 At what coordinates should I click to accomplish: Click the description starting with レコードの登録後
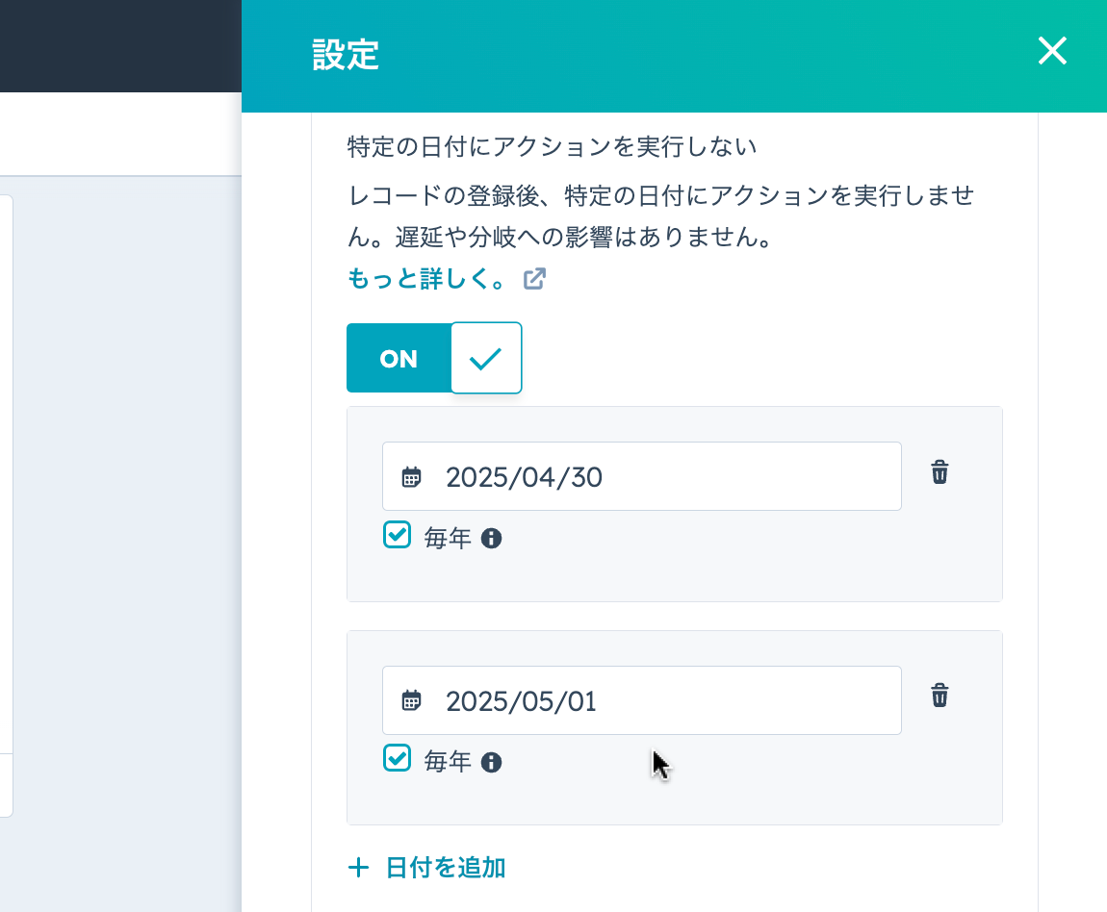coord(661,215)
